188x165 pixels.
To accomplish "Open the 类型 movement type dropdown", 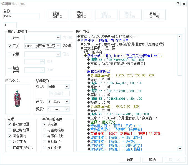I will pyautogui.click(x=67, y=87).
